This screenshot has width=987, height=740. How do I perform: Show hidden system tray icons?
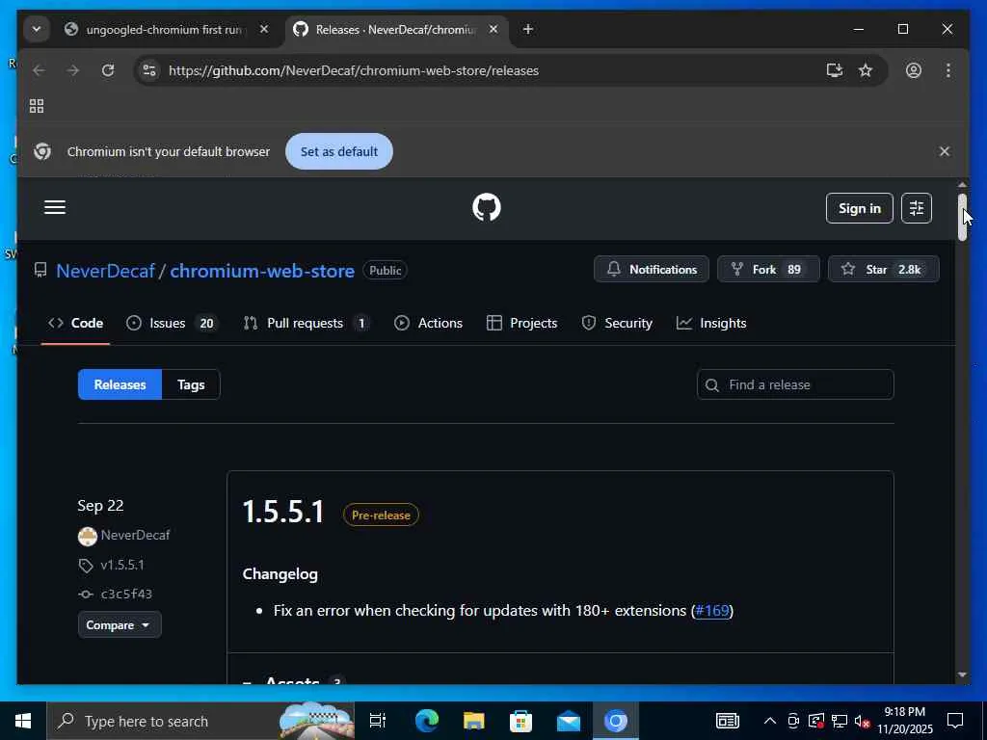[770, 721]
